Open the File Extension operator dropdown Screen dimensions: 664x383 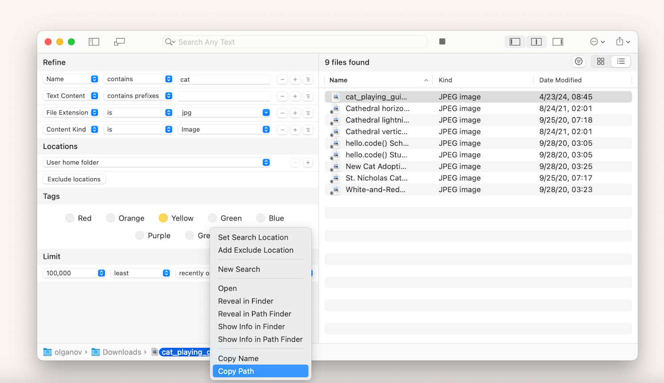click(x=138, y=112)
